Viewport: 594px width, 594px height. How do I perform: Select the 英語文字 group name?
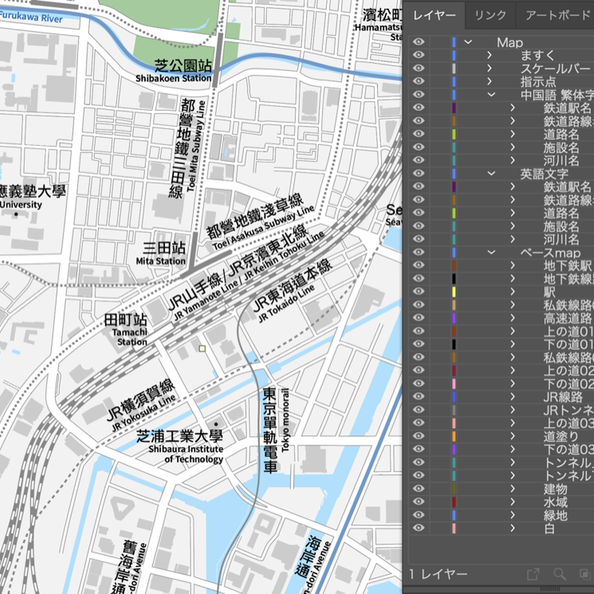[544, 173]
